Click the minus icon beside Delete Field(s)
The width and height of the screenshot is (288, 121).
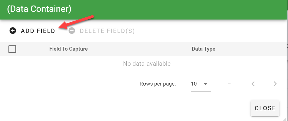pos(72,31)
